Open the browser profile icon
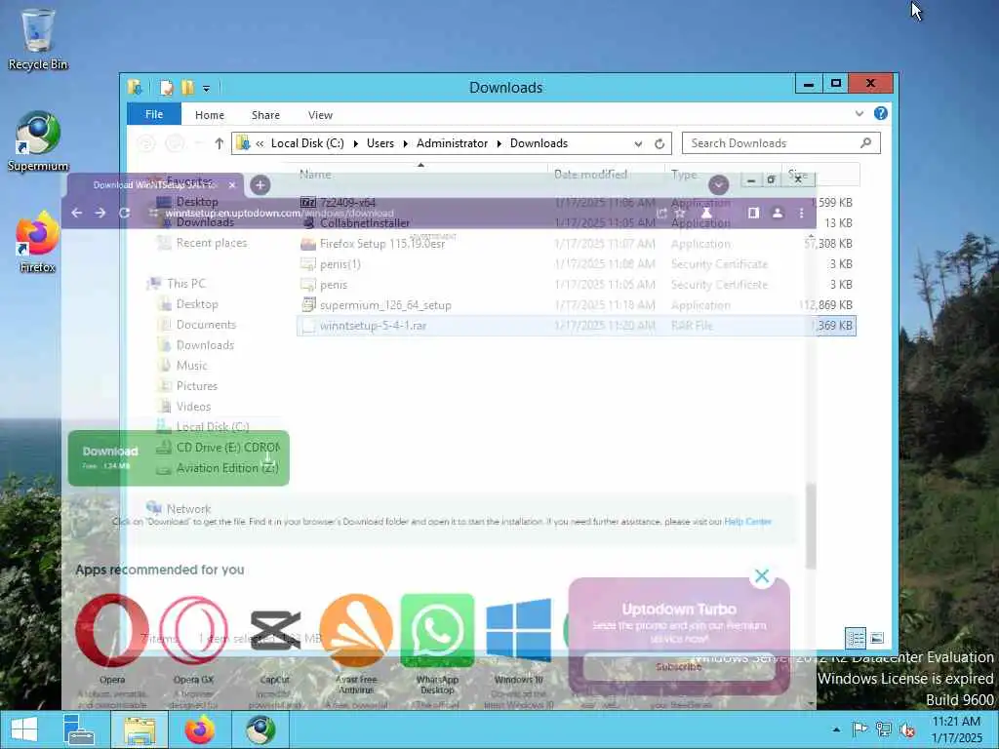999x749 pixels. [x=778, y=213]
